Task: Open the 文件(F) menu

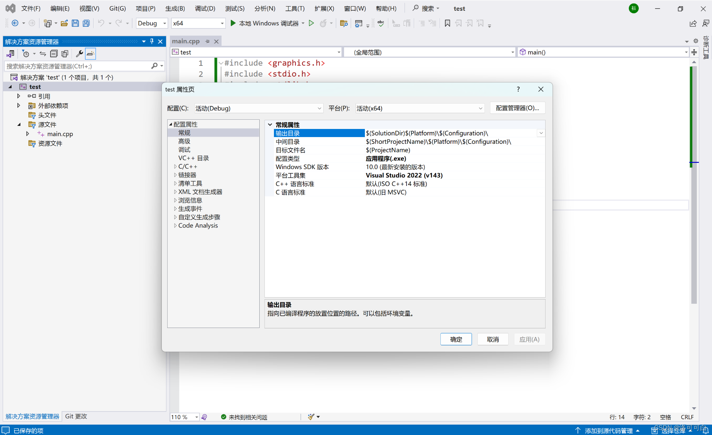Action: pyautogui.click(x=31, y=8)
